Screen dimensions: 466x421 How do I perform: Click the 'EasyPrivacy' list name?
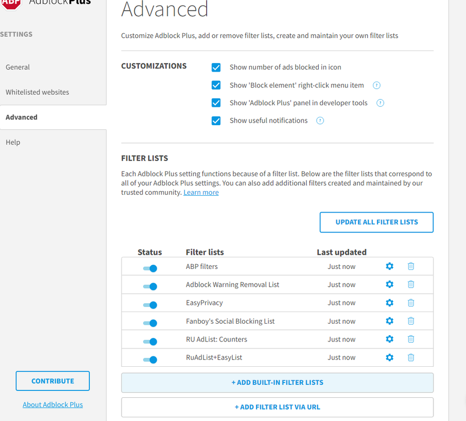point(204,303)
